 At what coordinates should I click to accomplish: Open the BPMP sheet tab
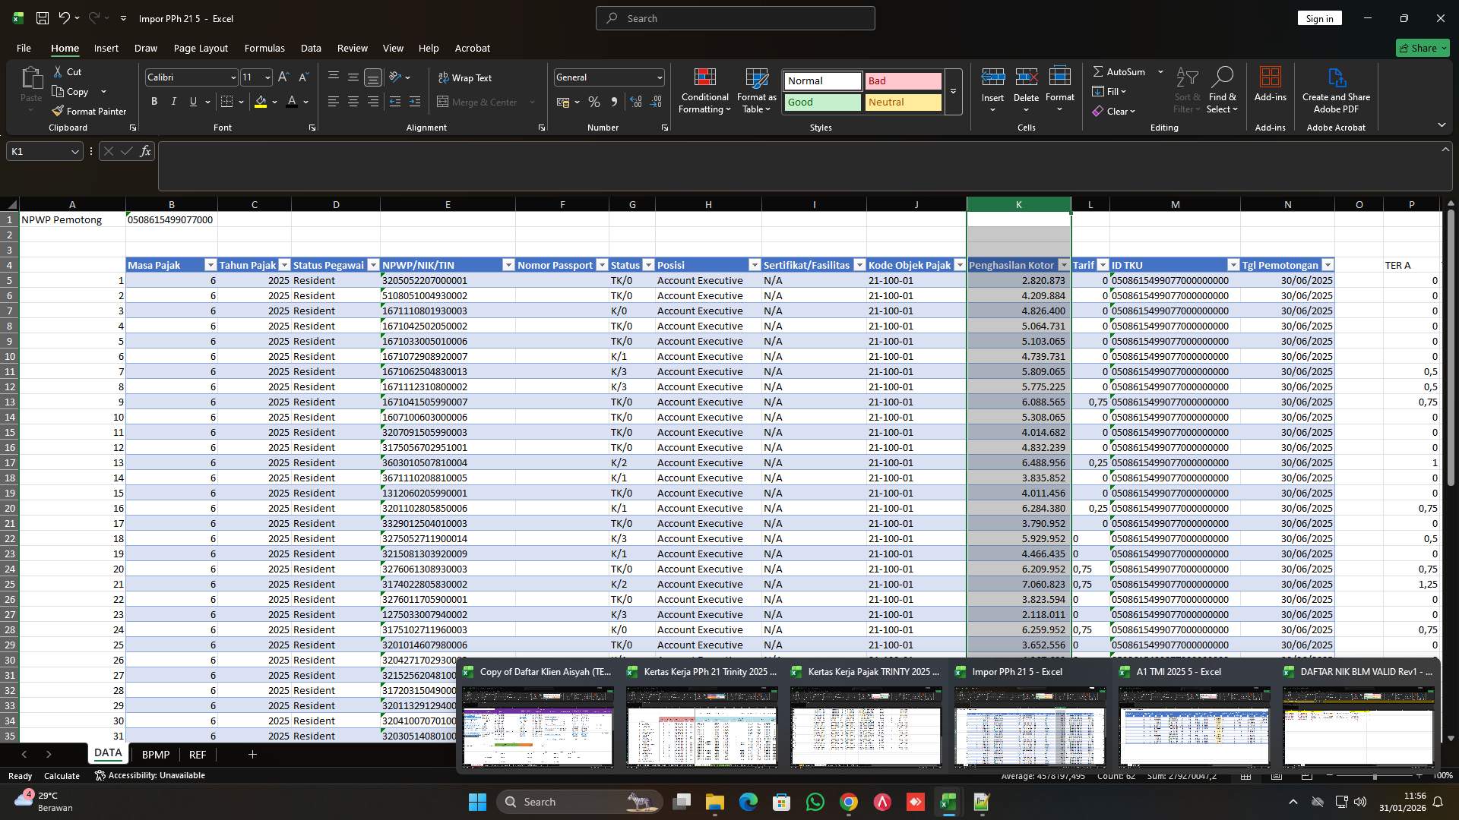155,754
